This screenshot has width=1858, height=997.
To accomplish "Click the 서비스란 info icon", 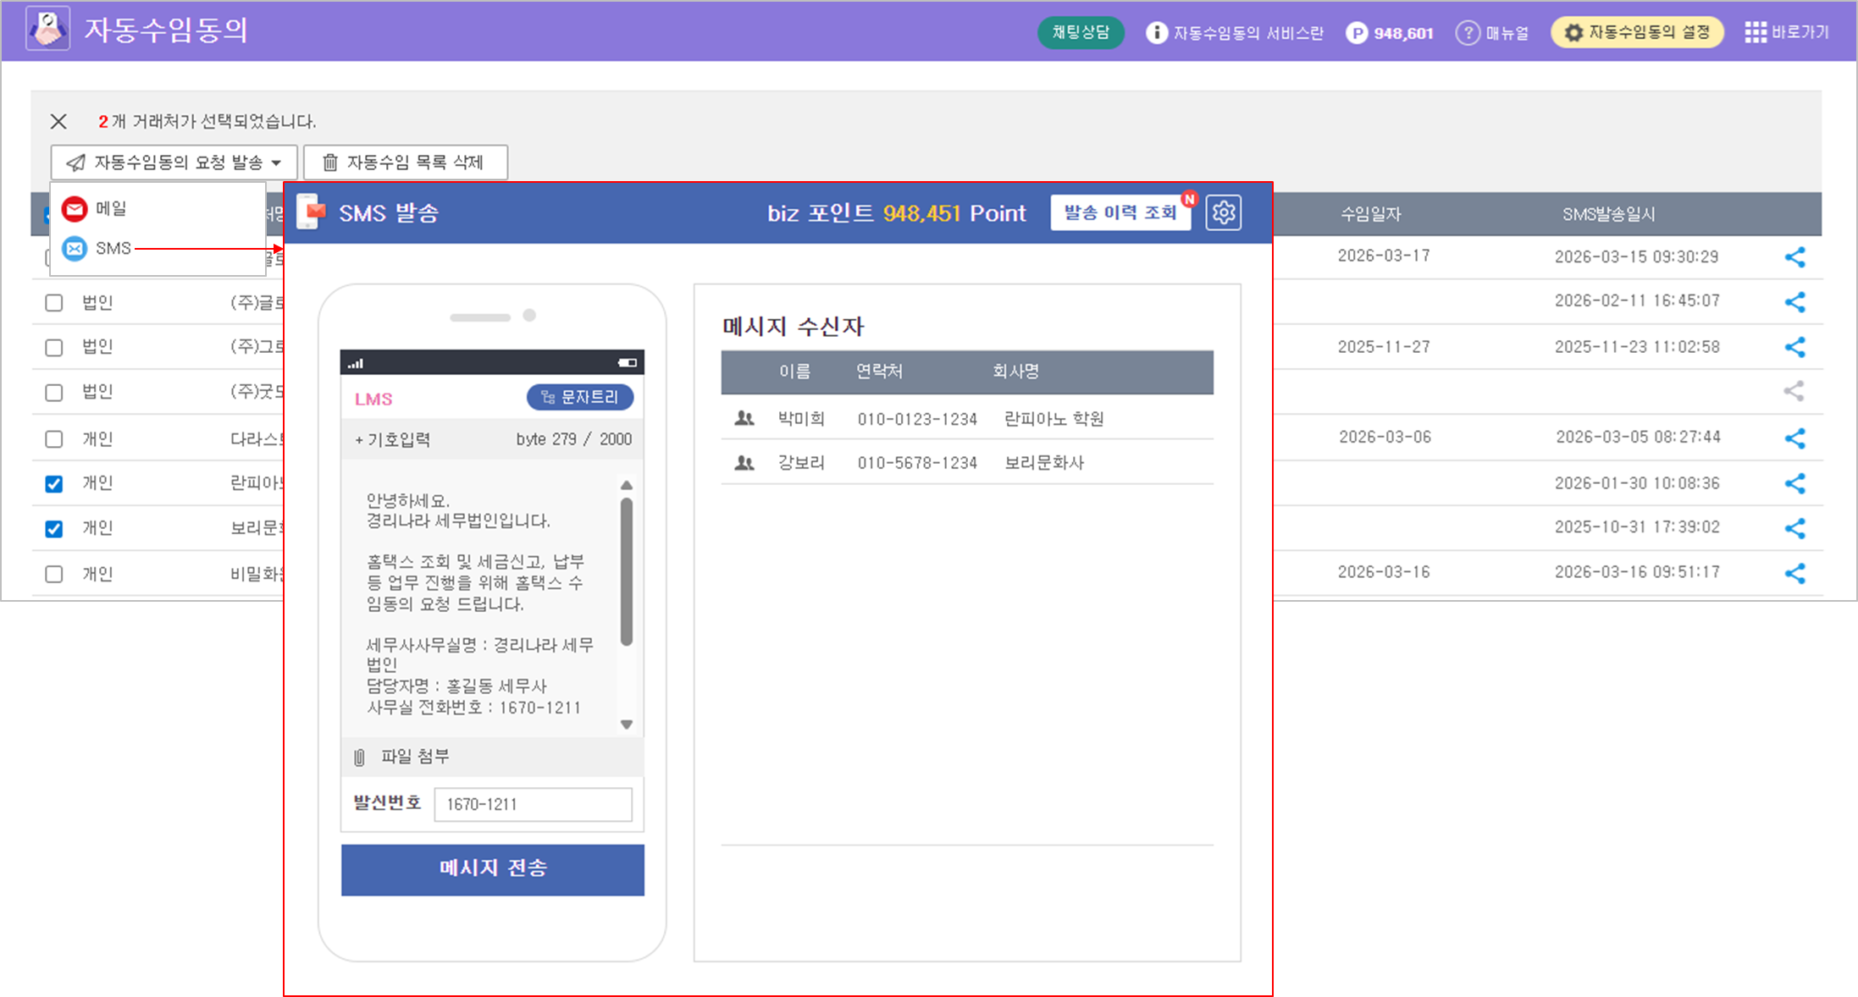I will 1156,33.
